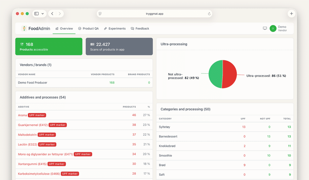
Task: Click the NOT UPF column header
Action: click(265, 119)
